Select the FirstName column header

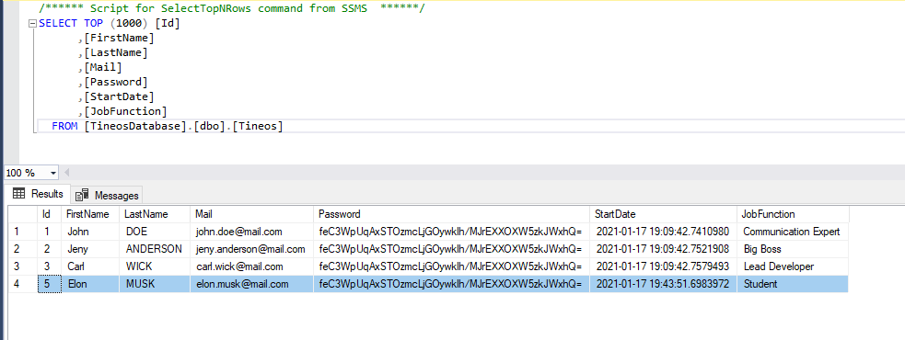pyautogui.click(x=90, y=214)
